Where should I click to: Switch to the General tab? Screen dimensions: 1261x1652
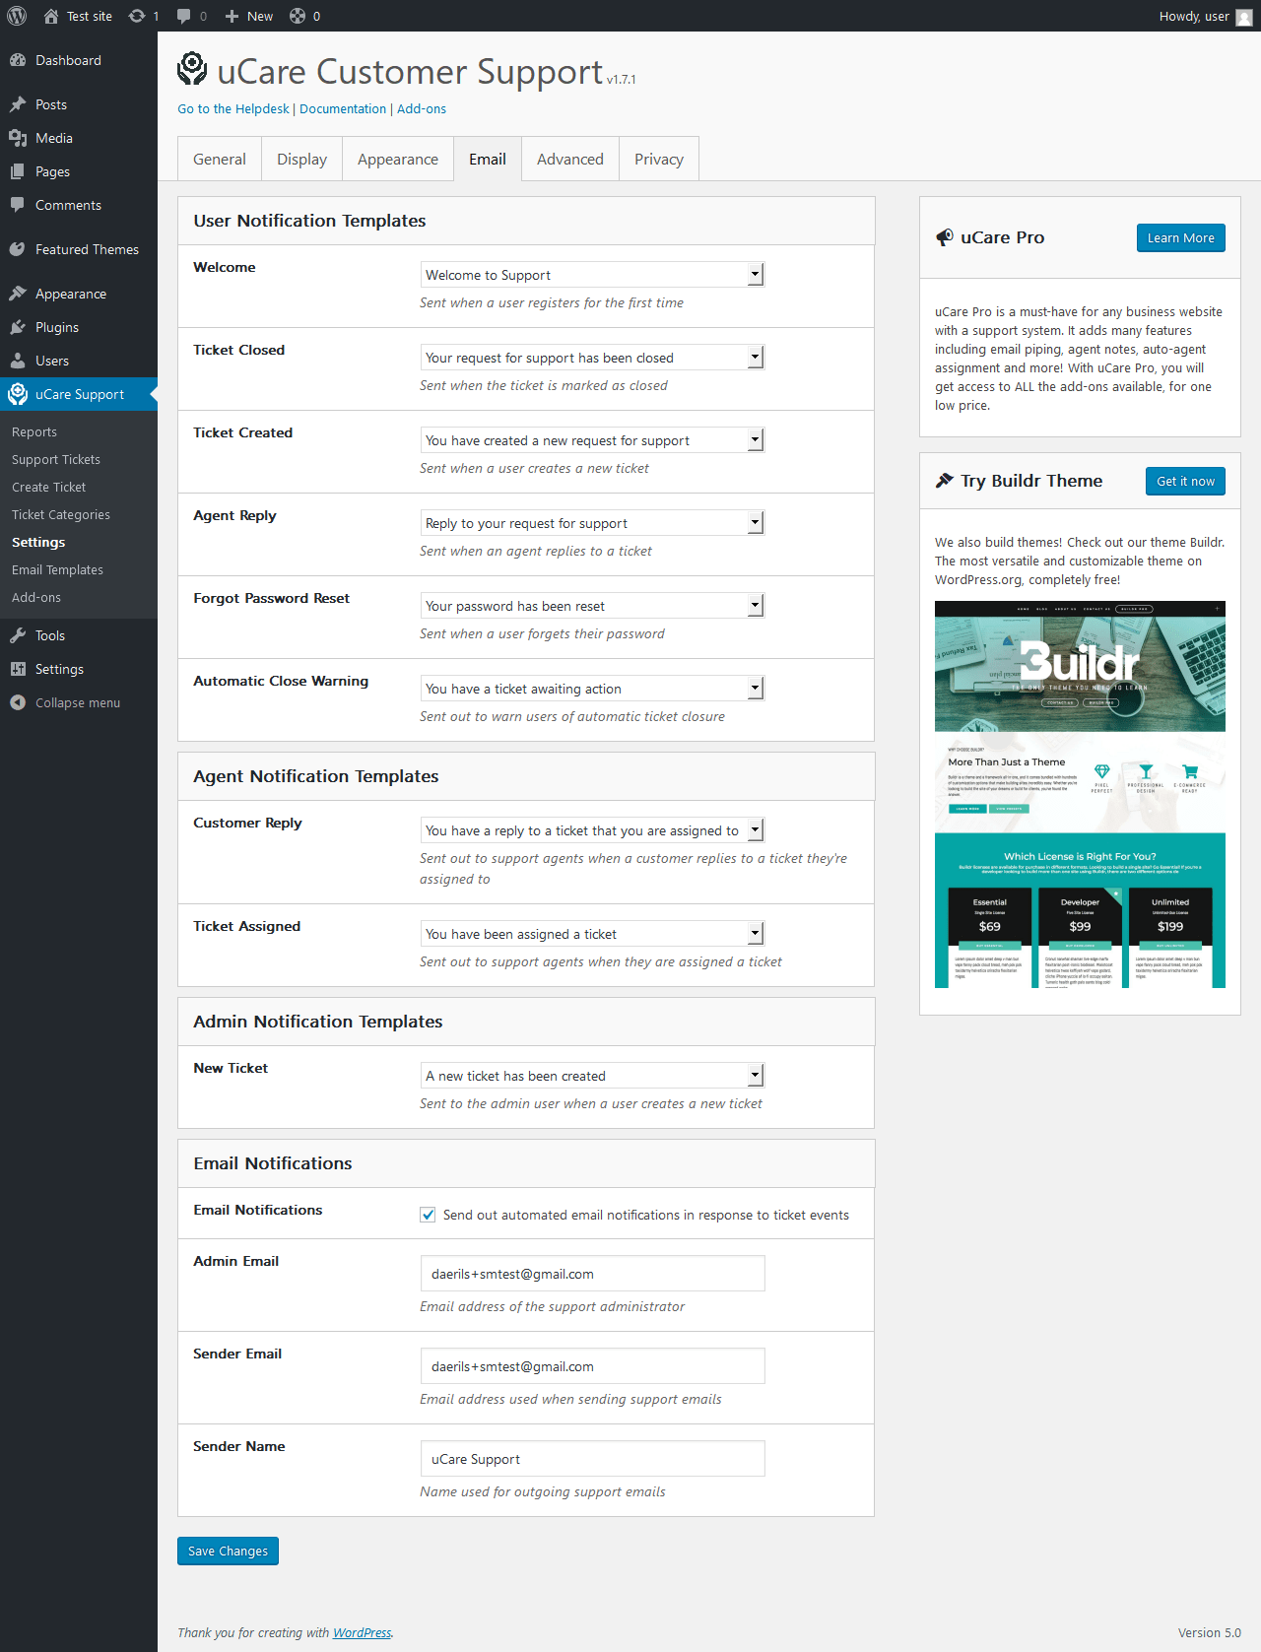point(220,159)
